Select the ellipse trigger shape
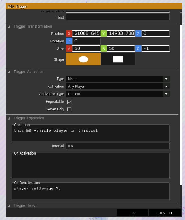The height and width of the screenshot is (220, 185). (x=83, y=59)
